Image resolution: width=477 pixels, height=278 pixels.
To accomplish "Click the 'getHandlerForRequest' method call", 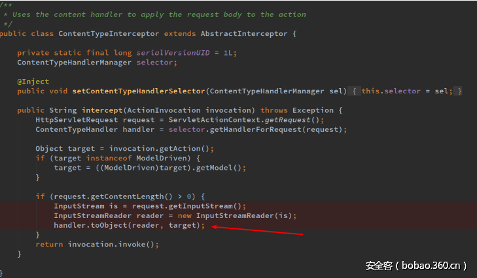I will click(x=256, y=130).
